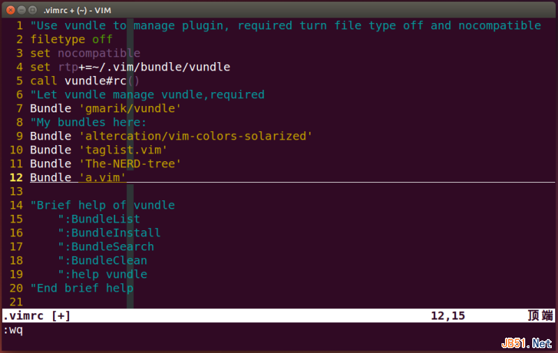The image size is (558, 353).
Task: Click the '.vimrc [+]' status line
Action: coord(36,316)
